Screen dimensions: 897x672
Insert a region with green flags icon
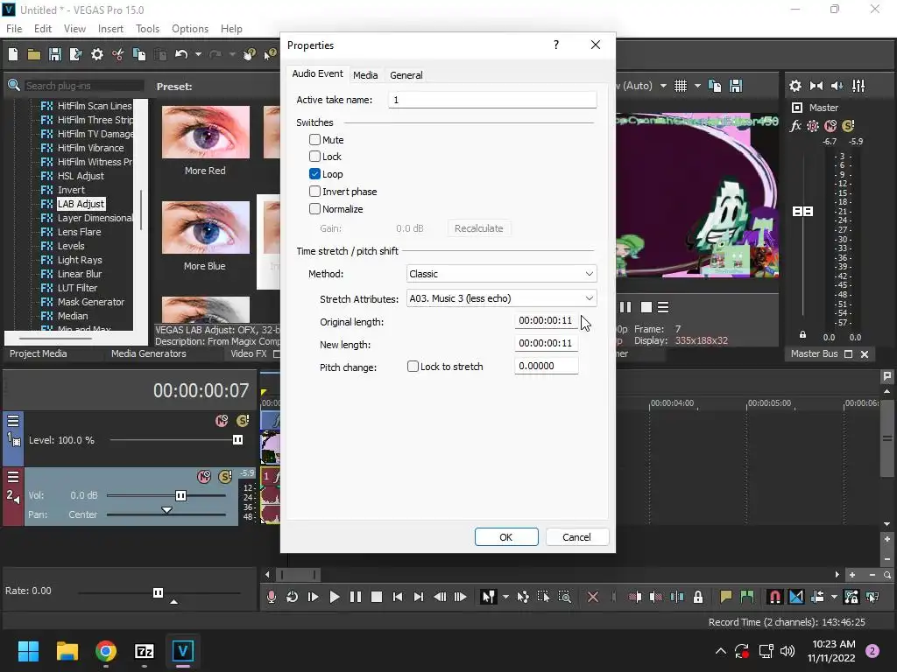tap(747, 597)
